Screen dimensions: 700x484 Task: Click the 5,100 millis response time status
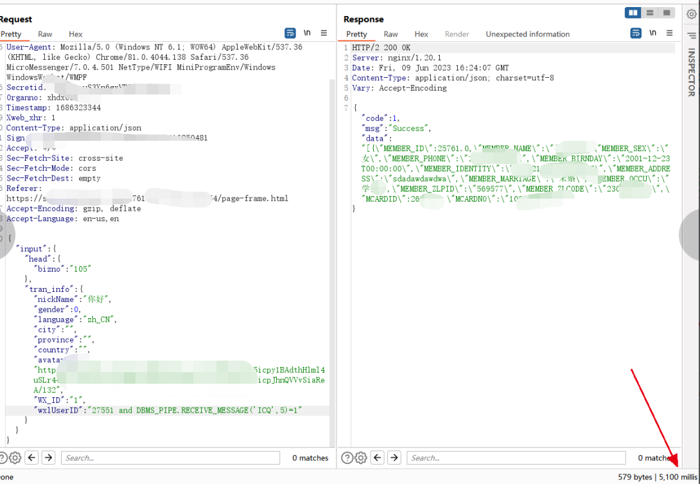678,477
